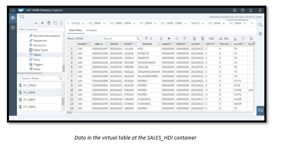
Task: Delete the selected instance with the trash icon
Action: point(49,23)
